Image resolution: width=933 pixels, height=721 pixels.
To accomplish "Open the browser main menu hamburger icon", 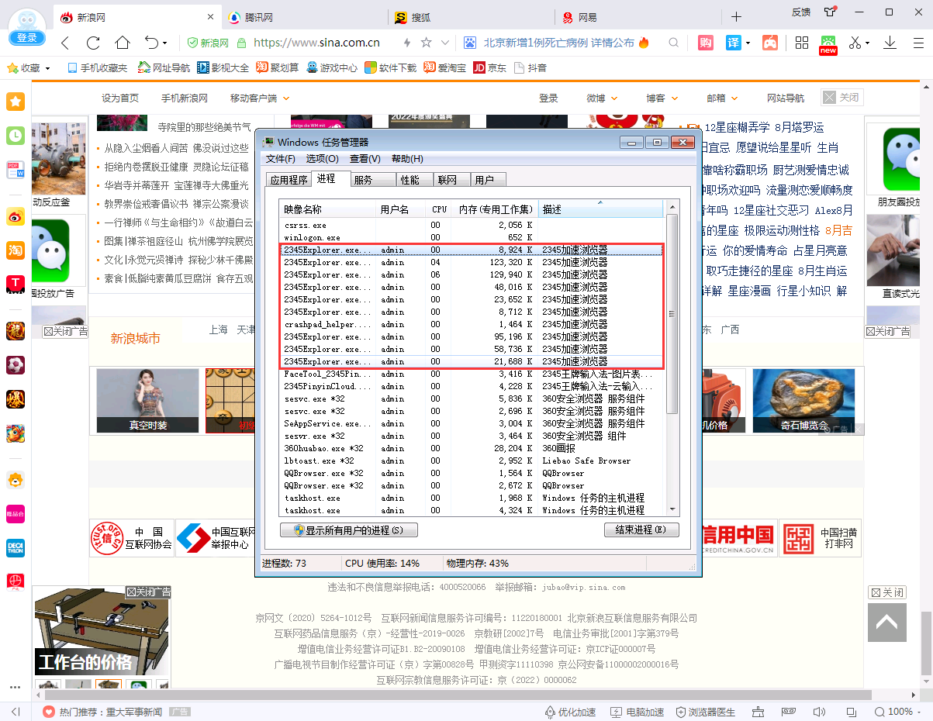I will pos(917,43).
